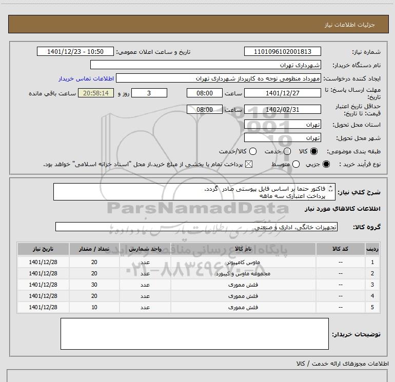The width and height of the screenshot is (395, 382).
Task: Click the تاریخ نیاز column header
Action: click(x=43, y=249)
